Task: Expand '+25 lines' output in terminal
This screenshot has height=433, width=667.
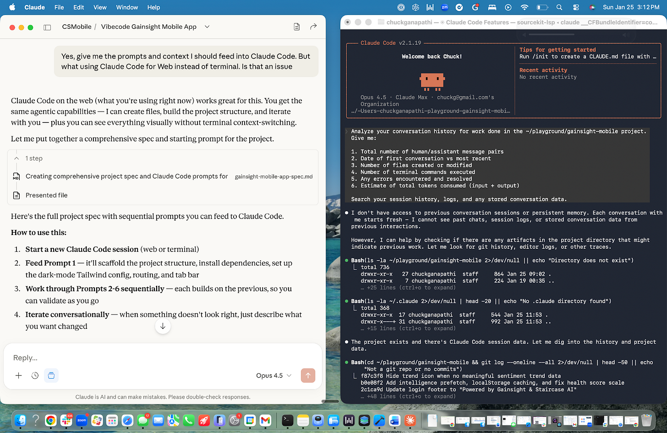Action: tap(408, 288)
